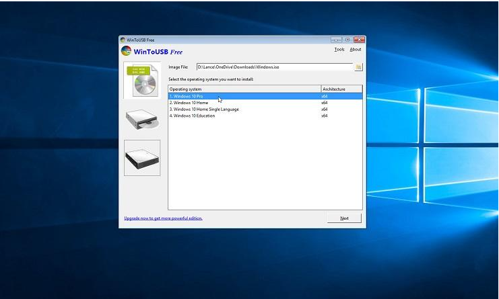Image resolution: width=499 pixels, height=299 pixels.
Task: Select the CD/DVD drive source icon
Action: 142,119
